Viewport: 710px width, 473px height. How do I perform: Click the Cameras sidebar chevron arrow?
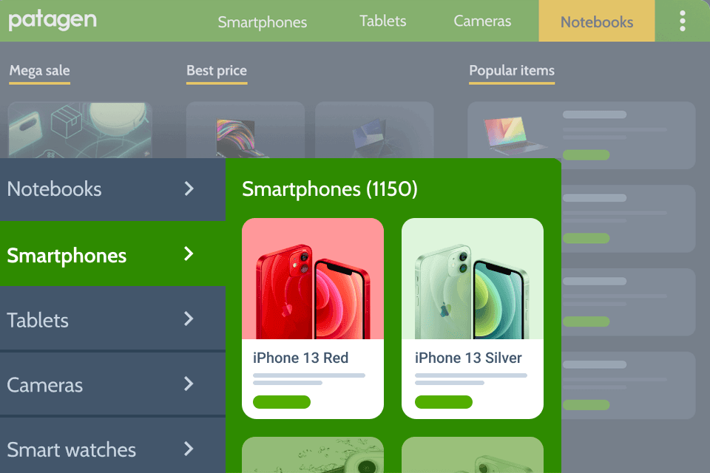(189, 384)
